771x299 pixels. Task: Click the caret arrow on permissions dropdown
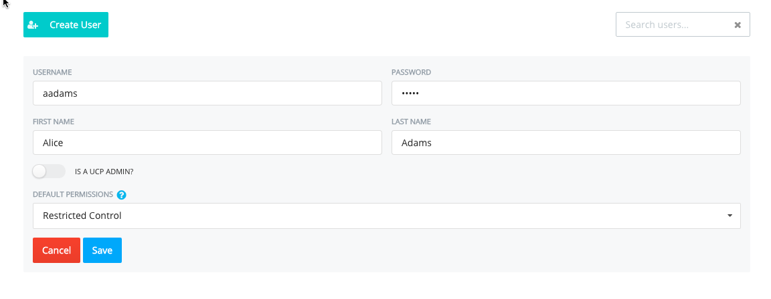click(730, 216)
